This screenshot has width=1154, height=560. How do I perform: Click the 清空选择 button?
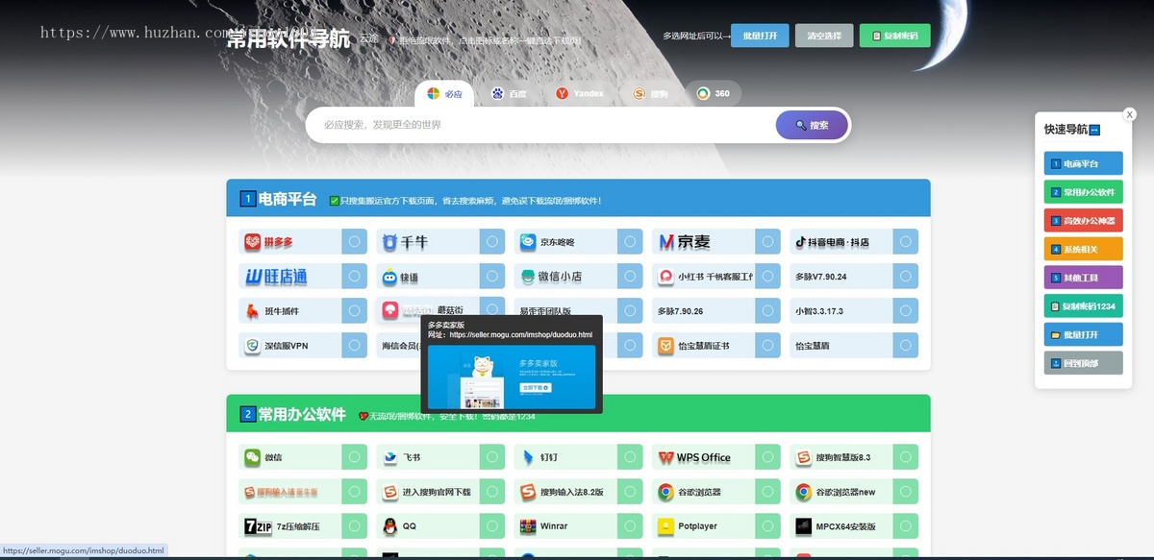(x=824, y=36)
